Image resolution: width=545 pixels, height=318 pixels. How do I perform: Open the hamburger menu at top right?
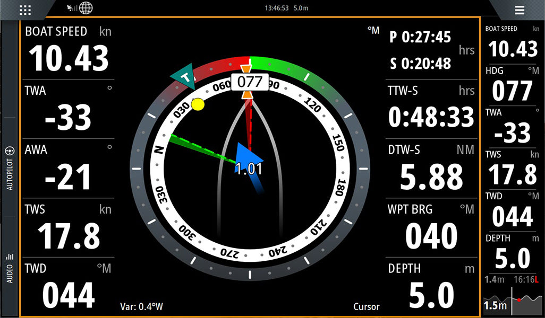pos(519,10)
